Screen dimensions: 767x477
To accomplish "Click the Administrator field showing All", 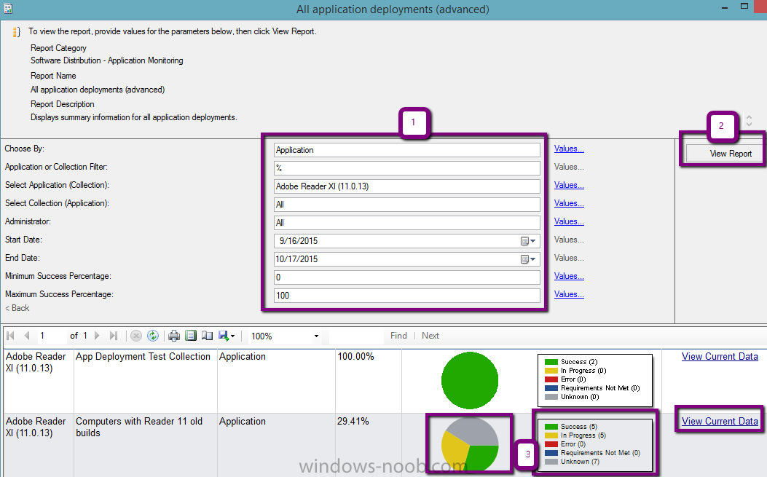I will tap(407, 223).
